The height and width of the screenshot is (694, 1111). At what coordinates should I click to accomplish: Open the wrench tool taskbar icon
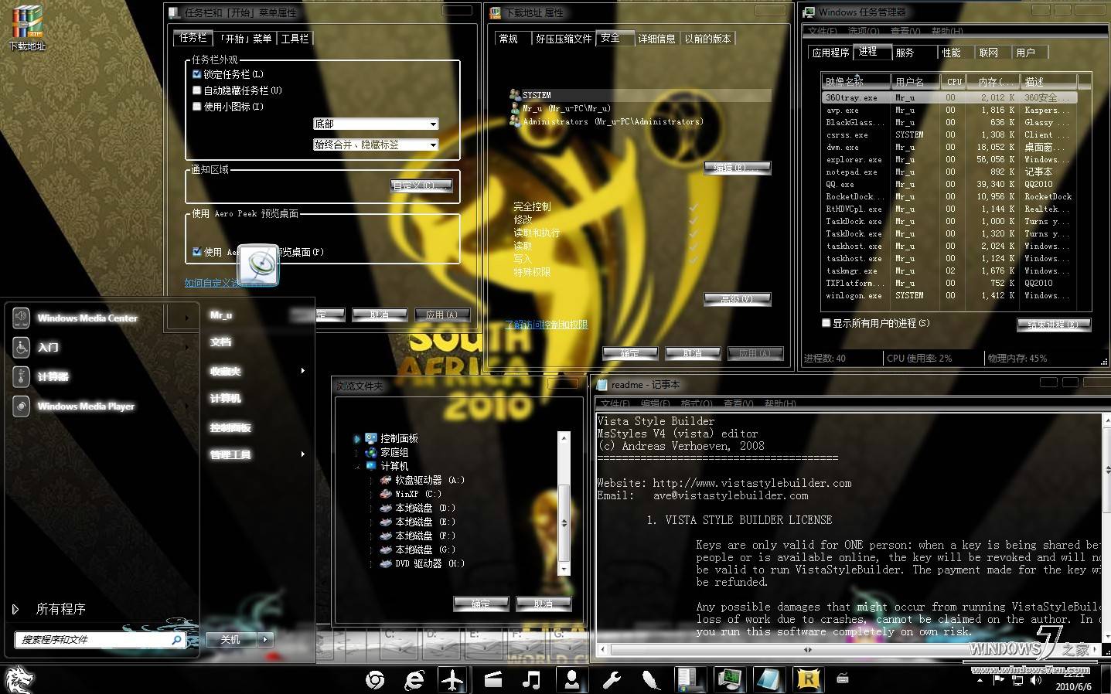click(612, 680)
